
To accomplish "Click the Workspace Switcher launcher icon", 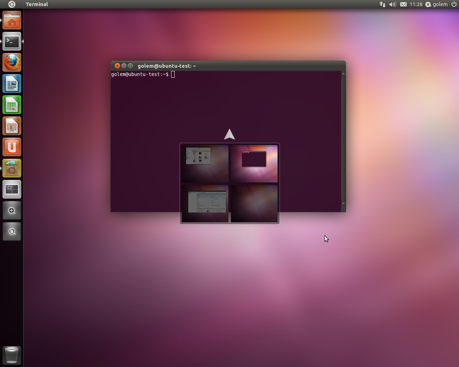I will pyautogui.click(x=12, y=190).
